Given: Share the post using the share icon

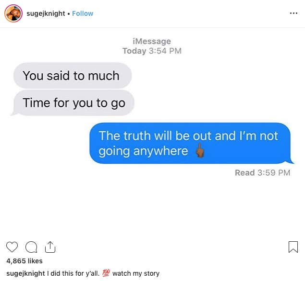Looking at the screenshot, I should (x=50, y=247).
